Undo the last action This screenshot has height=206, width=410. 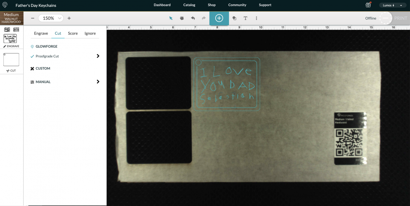point(193,18)
